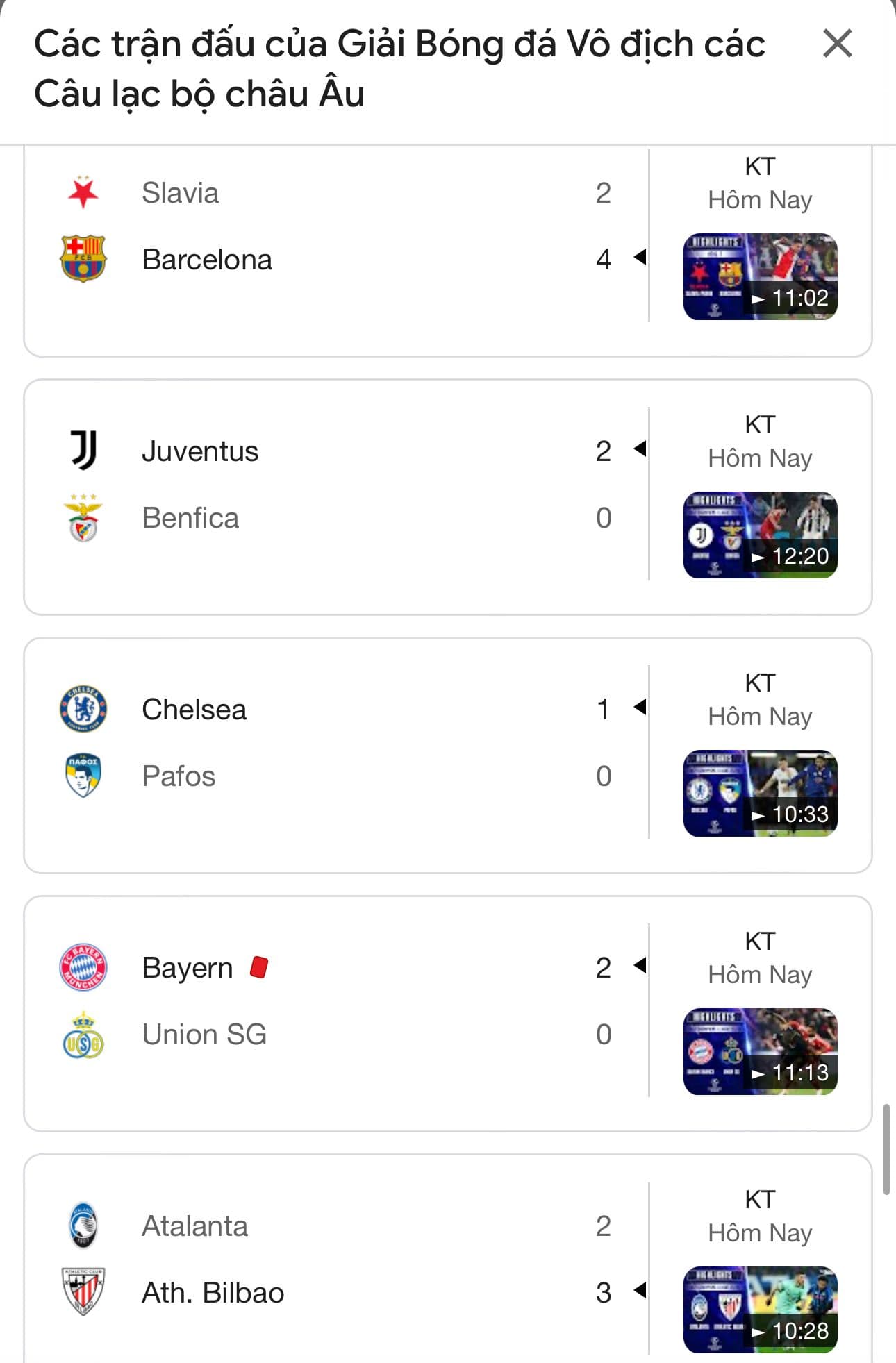Click the Barcelona team name

pos(207,260)
